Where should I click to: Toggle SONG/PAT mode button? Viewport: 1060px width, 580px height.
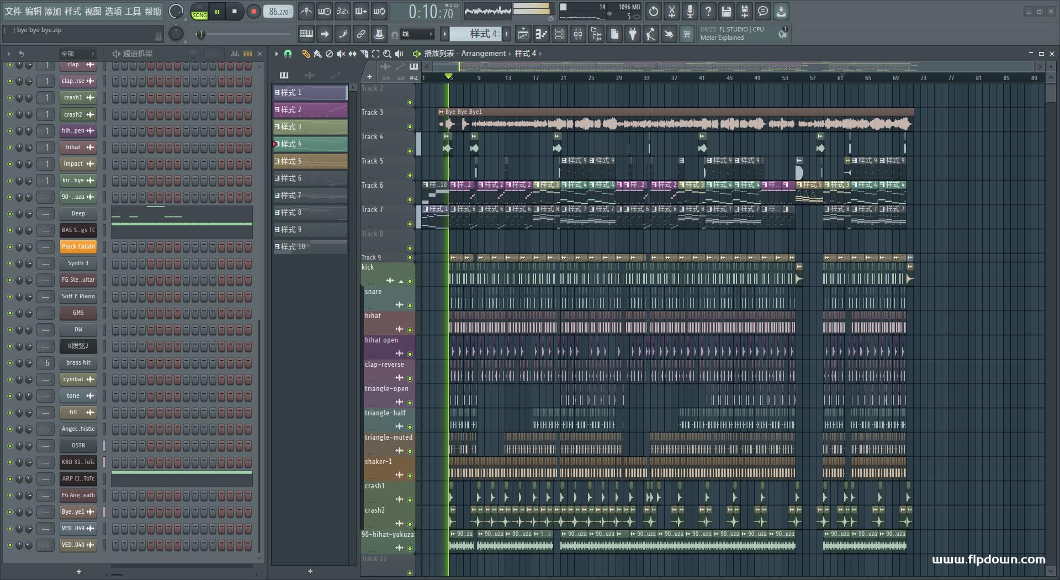click(199, 12)
